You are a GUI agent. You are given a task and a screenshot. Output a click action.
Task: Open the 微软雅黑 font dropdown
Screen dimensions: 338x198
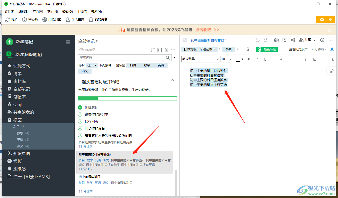pos(201,59)
